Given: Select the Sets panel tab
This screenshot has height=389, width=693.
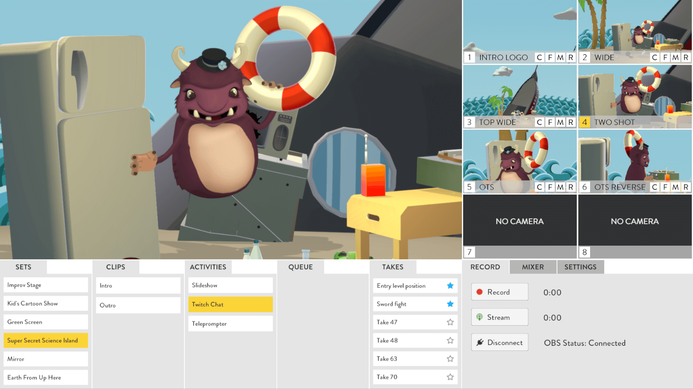Looking at the screenshot, I should click(x=24, y=267).
